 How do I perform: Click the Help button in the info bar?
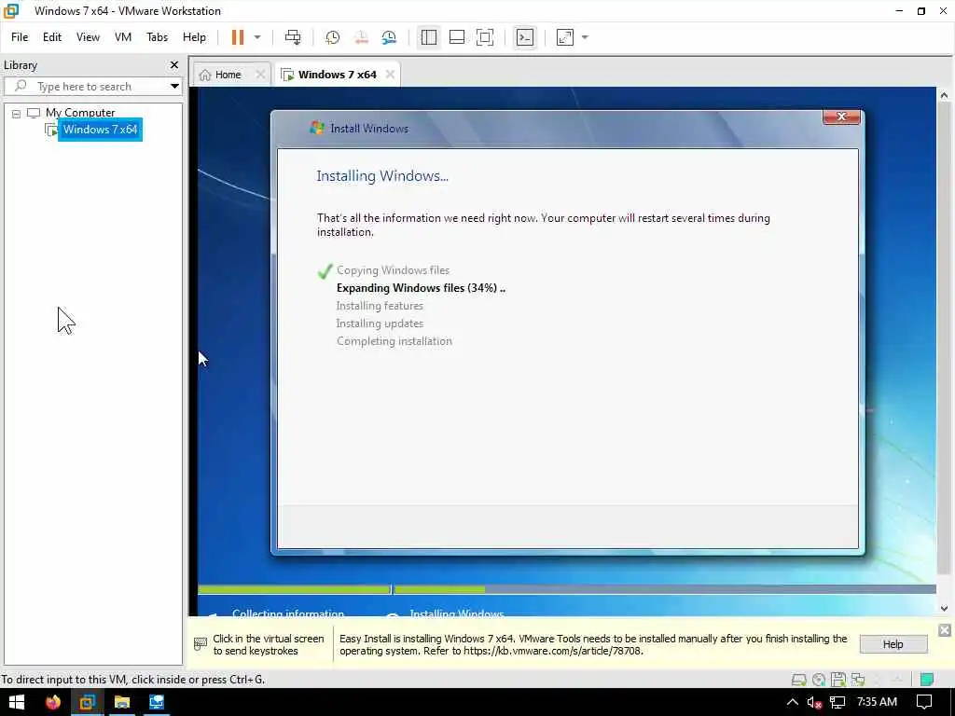(x=893, y=644)
